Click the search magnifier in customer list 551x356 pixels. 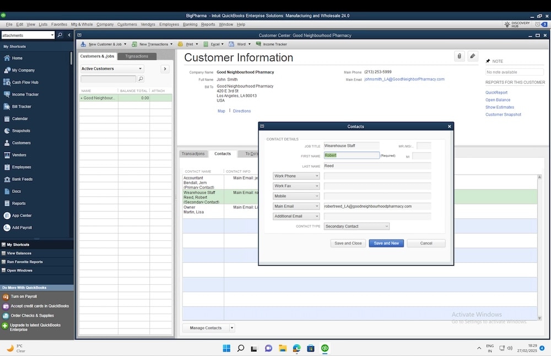141,79
